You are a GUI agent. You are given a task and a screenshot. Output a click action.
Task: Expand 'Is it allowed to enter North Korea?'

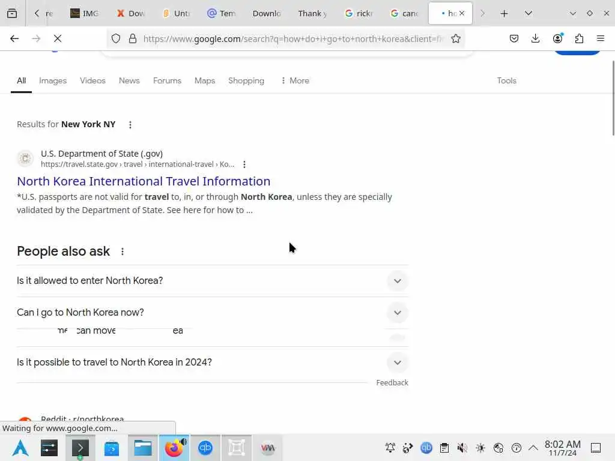coord(213,281)
